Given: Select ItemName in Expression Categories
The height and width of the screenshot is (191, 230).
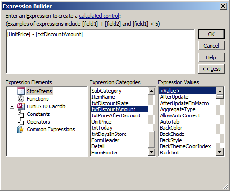Looking at the screenshot, I should (119, 97).
